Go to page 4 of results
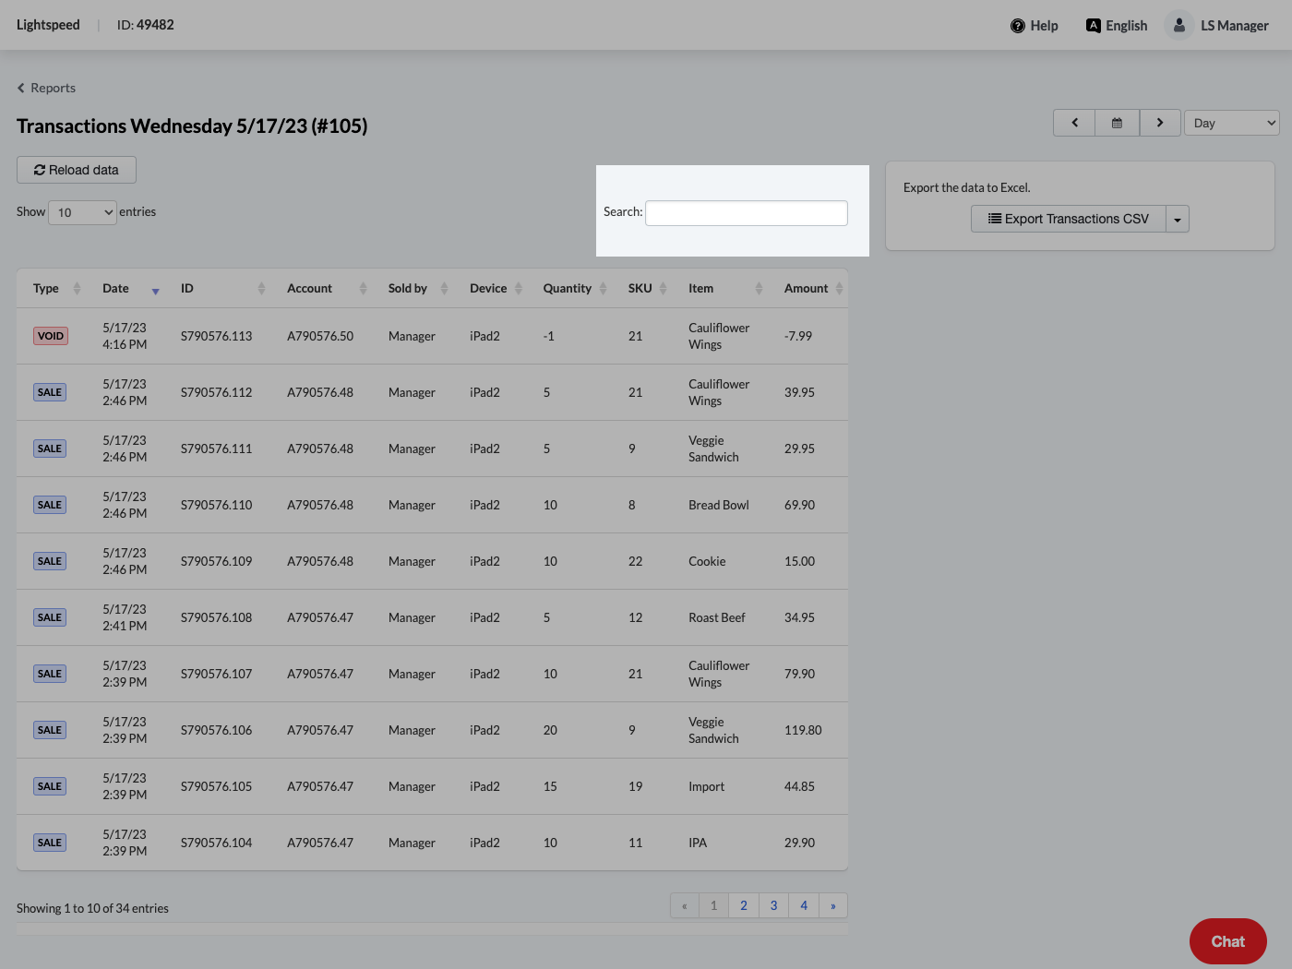 pos(804,905)
